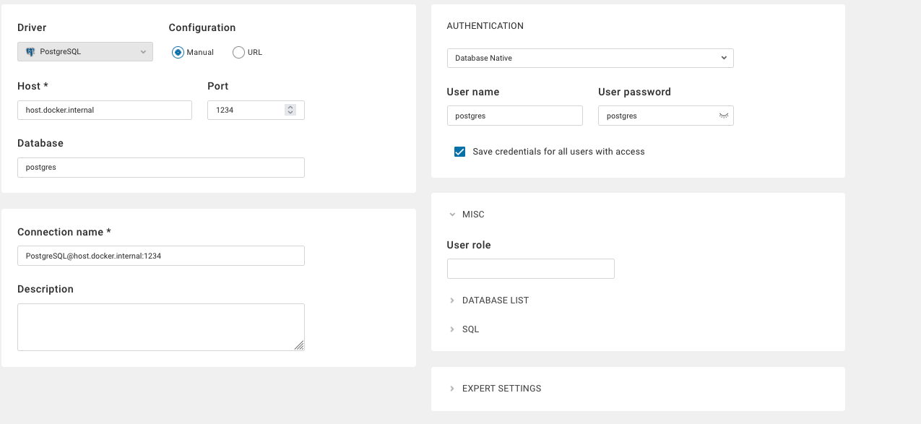
Task: Collapse the MISC section
Action: [454, 214]
